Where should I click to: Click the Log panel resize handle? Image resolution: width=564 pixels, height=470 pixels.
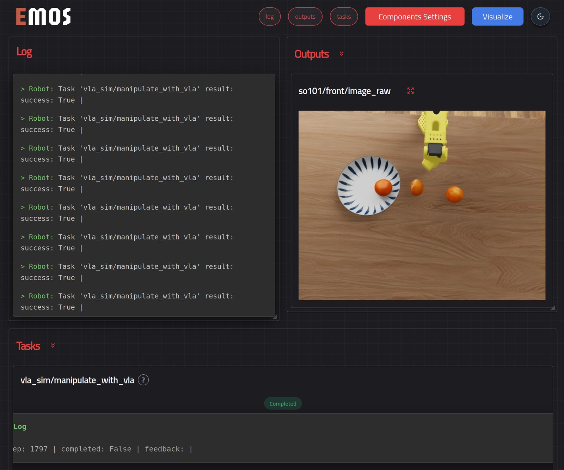pyautogui.click(x=275, y=317)
